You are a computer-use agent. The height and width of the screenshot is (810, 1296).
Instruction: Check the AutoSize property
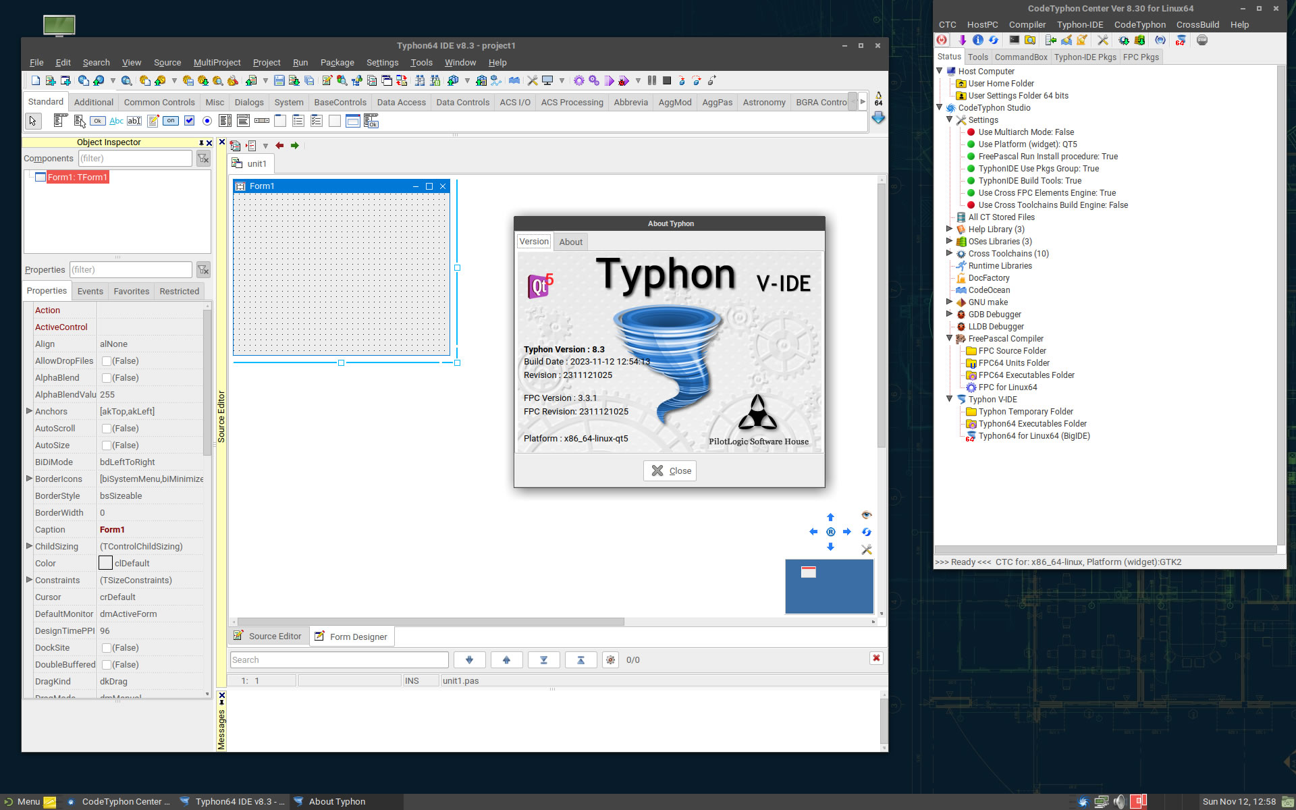tap(107, 446)
